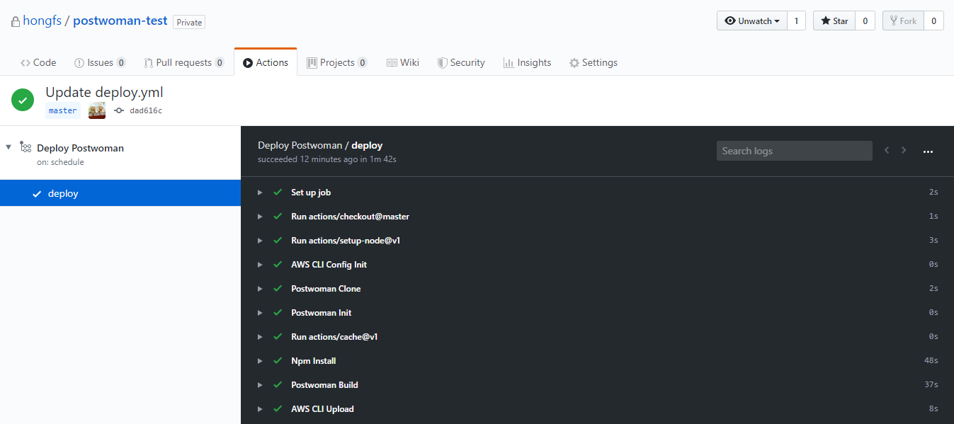Open commit dad616c link
This screenshot has height=424, width=954.
146,110
